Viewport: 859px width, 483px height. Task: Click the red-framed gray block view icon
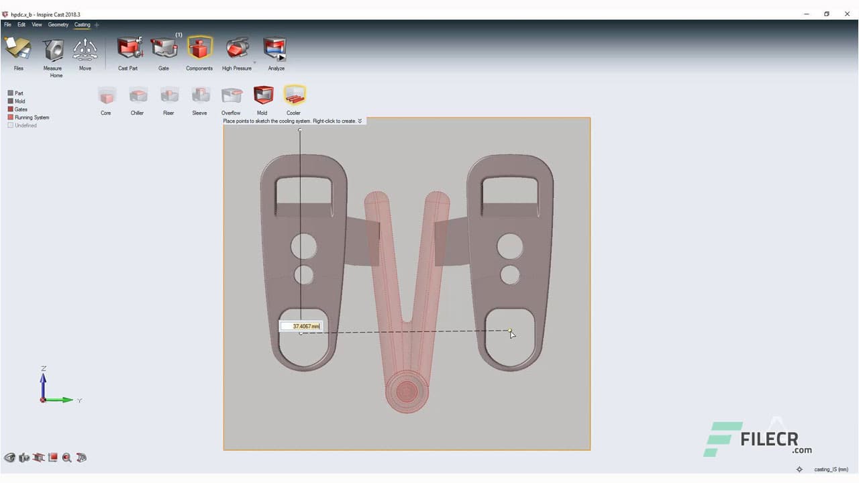[x=38, y=458]
